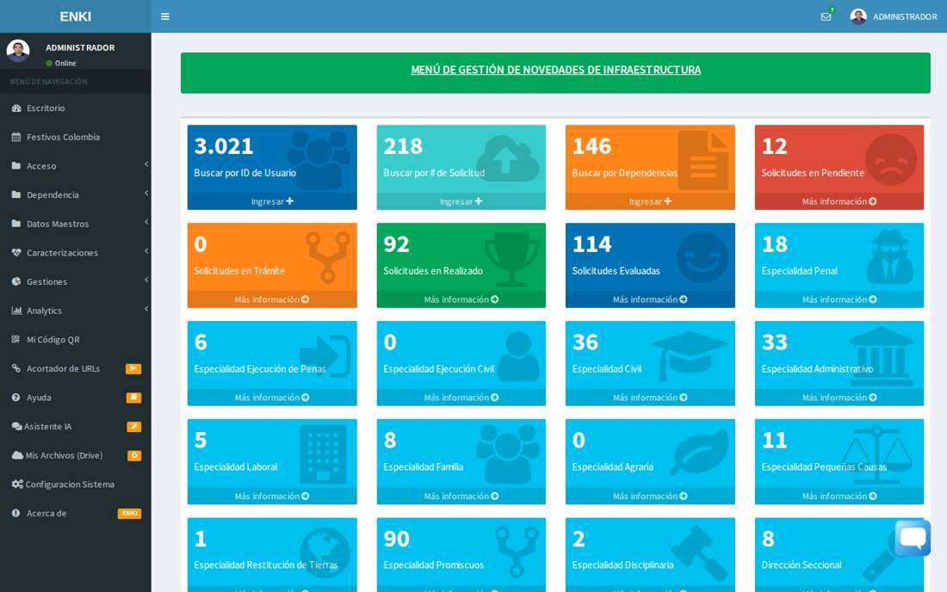Image resolution: width=947 pixels, height=592 pixels.
Task: Open Acerca de menu item
Action: click(76, 514)
